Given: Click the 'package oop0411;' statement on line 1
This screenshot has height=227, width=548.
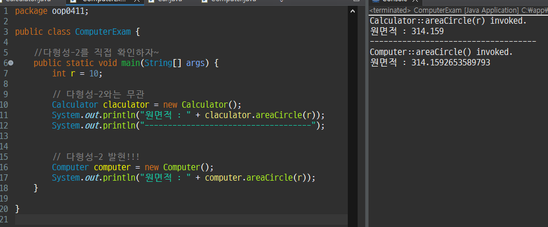Looking at the screenshot, I should 52,11.
